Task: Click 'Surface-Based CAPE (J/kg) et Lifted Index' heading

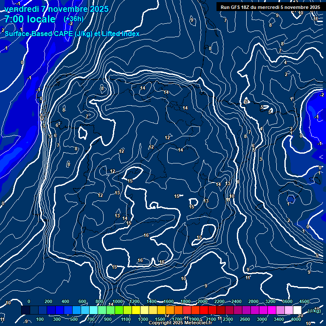Action: tap(72, 34)
